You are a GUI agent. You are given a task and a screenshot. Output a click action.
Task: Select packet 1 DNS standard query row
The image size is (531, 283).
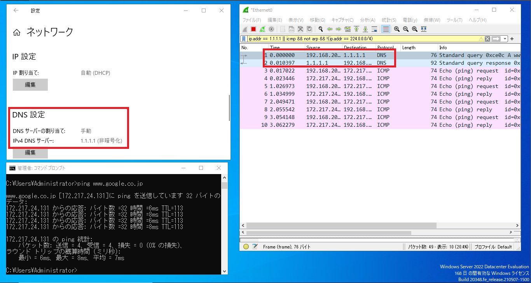(380, 55)
